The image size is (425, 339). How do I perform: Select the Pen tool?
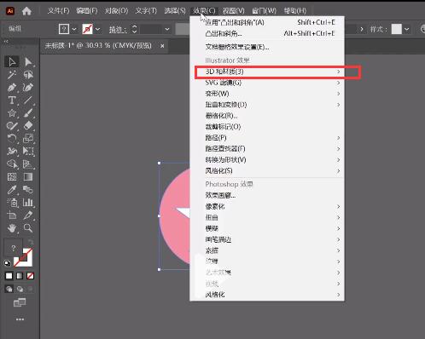click(12, 88)
